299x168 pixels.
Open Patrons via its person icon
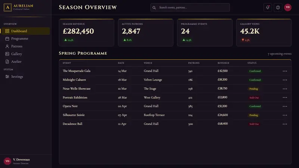[7, 46]
